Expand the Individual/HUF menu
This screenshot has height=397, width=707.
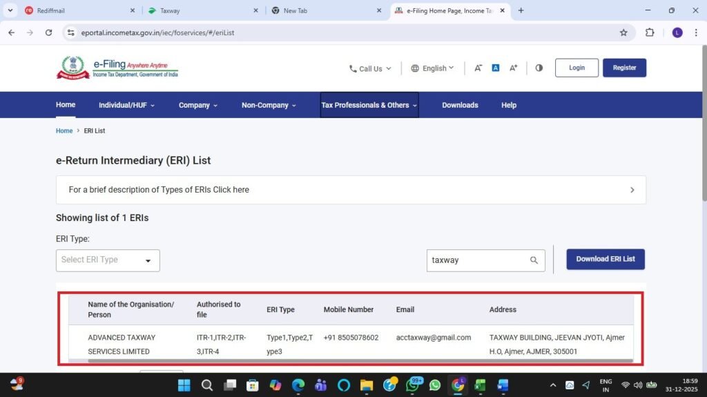tap(127, 105)
